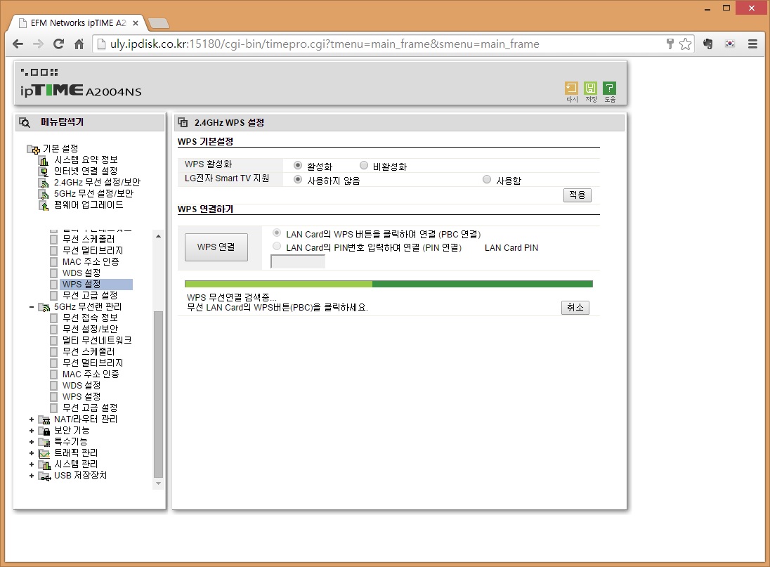Click the saved-password key icon in address bar

click(670, 44)
